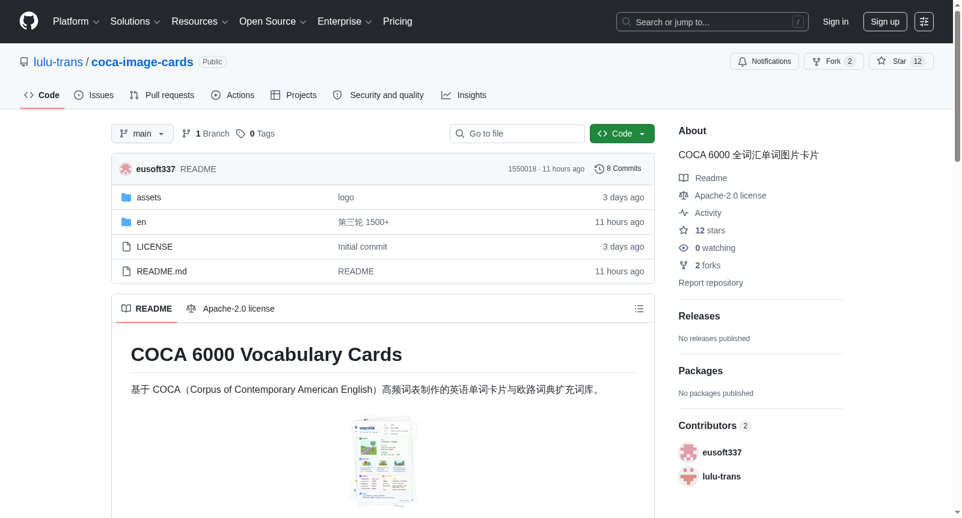The height and width of the screenshot is (518, 962).
Task: Click the pulse icon beside Activity
Action: click(x=684, y=213)
